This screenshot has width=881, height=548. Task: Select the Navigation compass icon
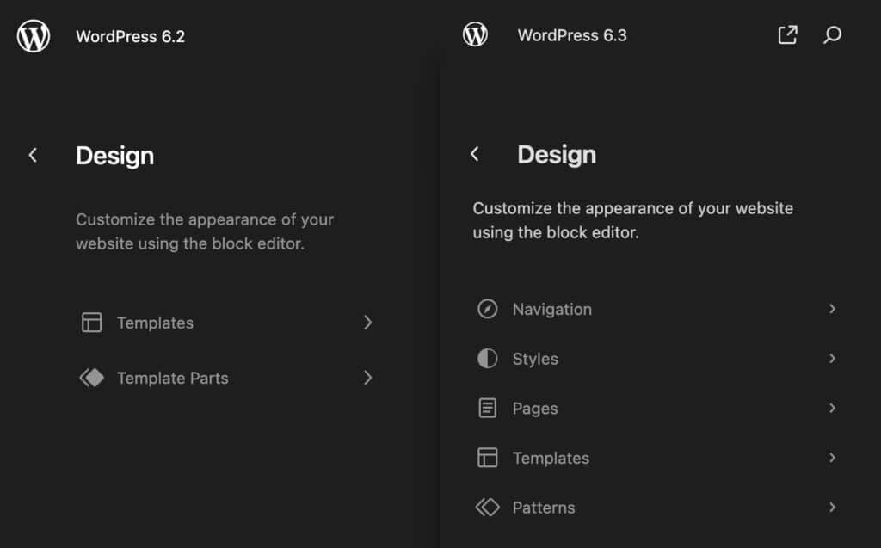(x=488, y=308)
